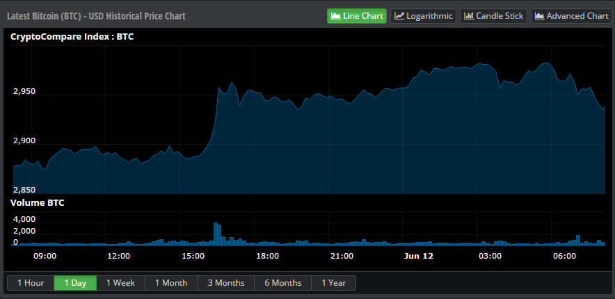Open the Advanced Chart
The image size is (615, 299).
(x=571, y=15)
